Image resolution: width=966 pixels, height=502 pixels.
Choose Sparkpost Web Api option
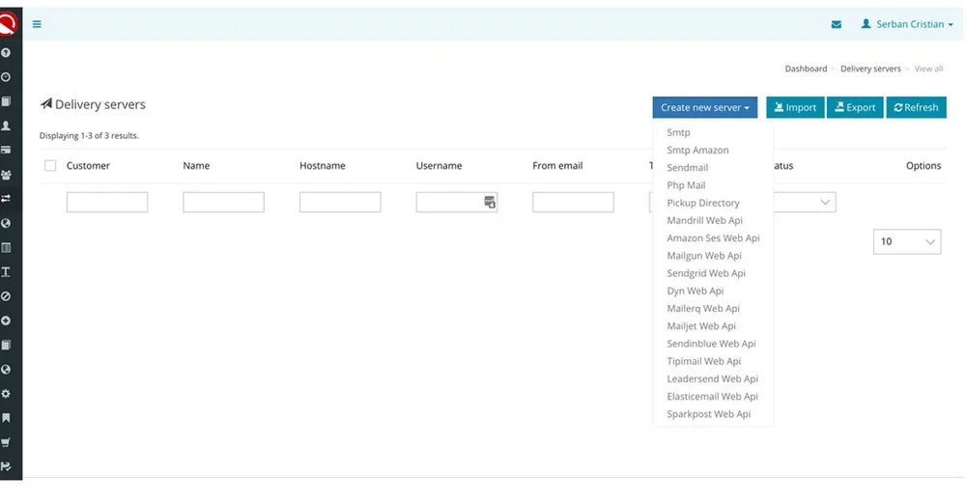pos(708,414)
